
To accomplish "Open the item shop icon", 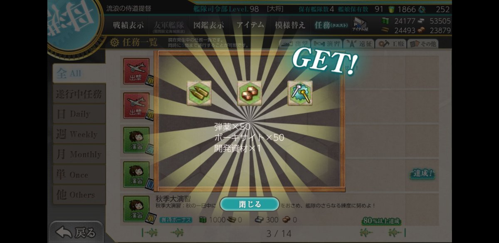I will pos(360,24).
